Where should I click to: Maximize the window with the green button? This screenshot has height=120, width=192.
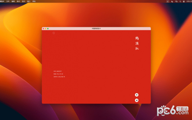click(48, 28)
